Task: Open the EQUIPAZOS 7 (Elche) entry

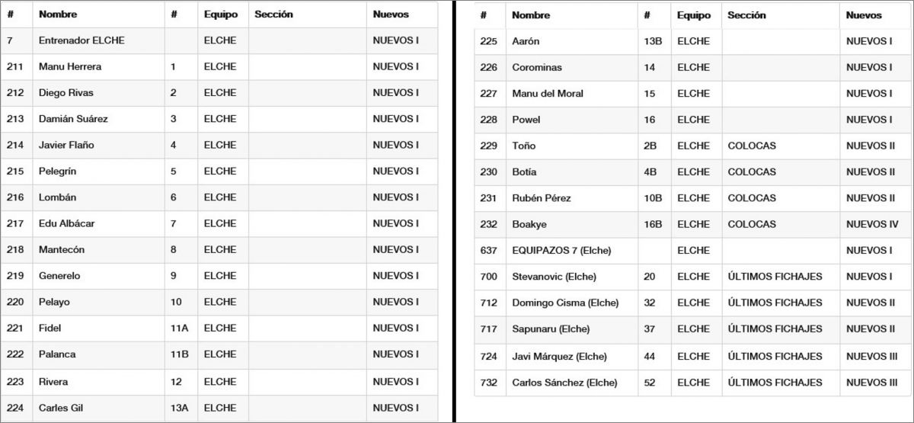Action: click(x=561, y=250)
